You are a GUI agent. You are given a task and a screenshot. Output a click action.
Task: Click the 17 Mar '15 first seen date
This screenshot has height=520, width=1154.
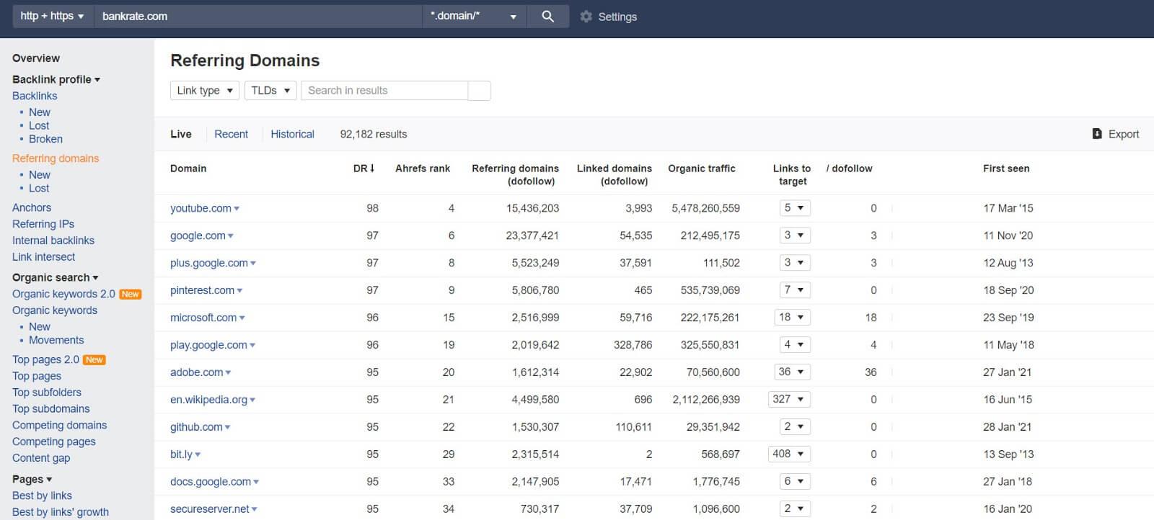tap(1008, 208)
